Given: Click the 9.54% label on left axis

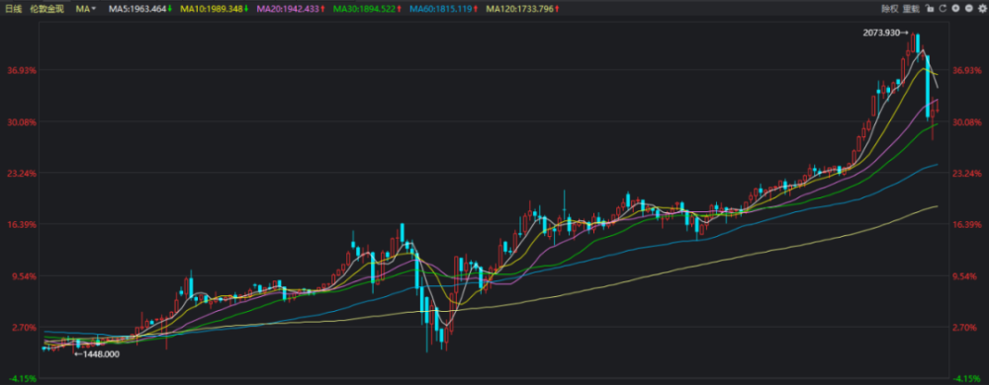Looking at the screenshot, I should coord(24,276).
